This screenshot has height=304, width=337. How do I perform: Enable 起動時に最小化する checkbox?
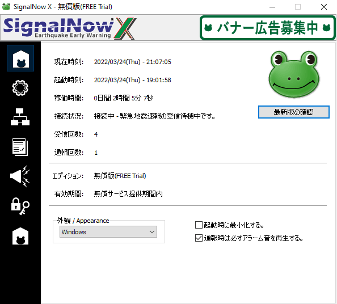[199, 225]
